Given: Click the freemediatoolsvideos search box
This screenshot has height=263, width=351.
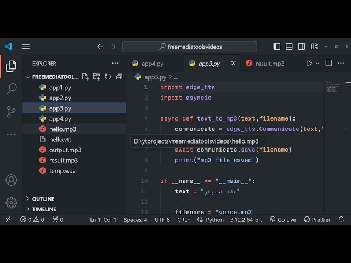Looking at the screenshot, I should (x=190, y=47).
